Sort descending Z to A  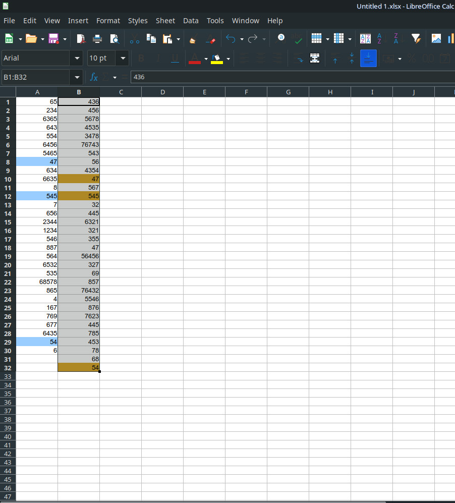tap(398, 39)
